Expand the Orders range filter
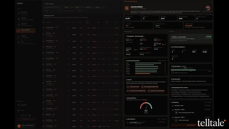This screenshot has width=229, height=129. pyautogui.click(x=47, y=11)
